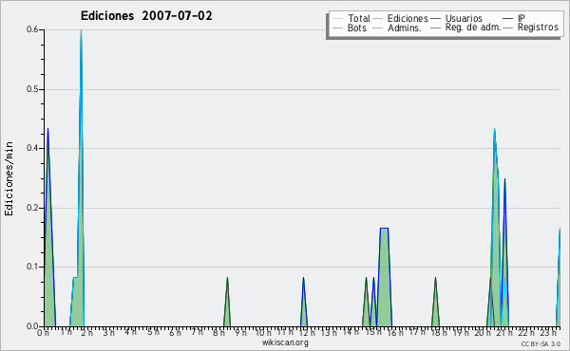Click the 5 h label on the time axis

[153, 332]
